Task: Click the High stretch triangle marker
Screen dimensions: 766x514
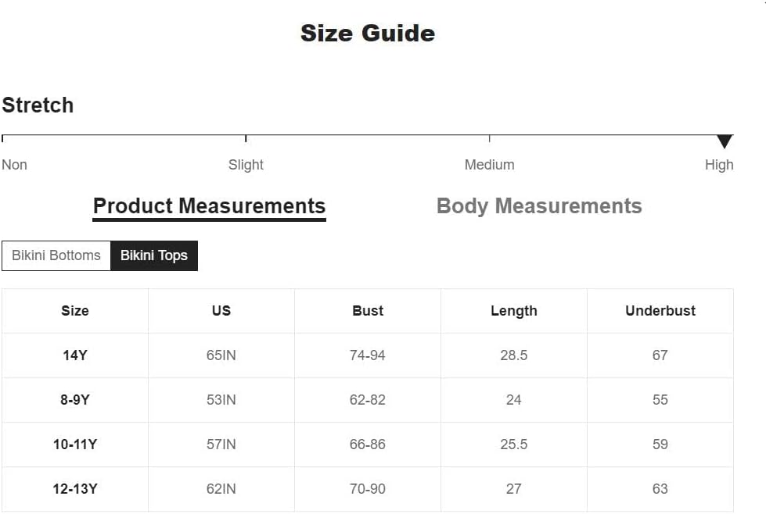Action: tap(725, 141)
